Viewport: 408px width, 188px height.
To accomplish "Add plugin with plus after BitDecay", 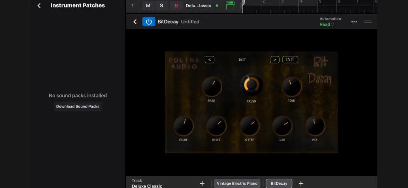I will tap(301, 183).
